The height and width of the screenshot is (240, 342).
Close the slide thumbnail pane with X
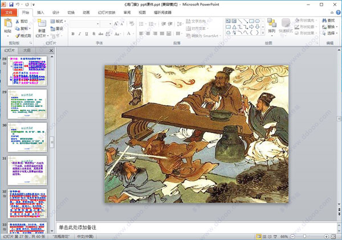[x=51, y=51]
